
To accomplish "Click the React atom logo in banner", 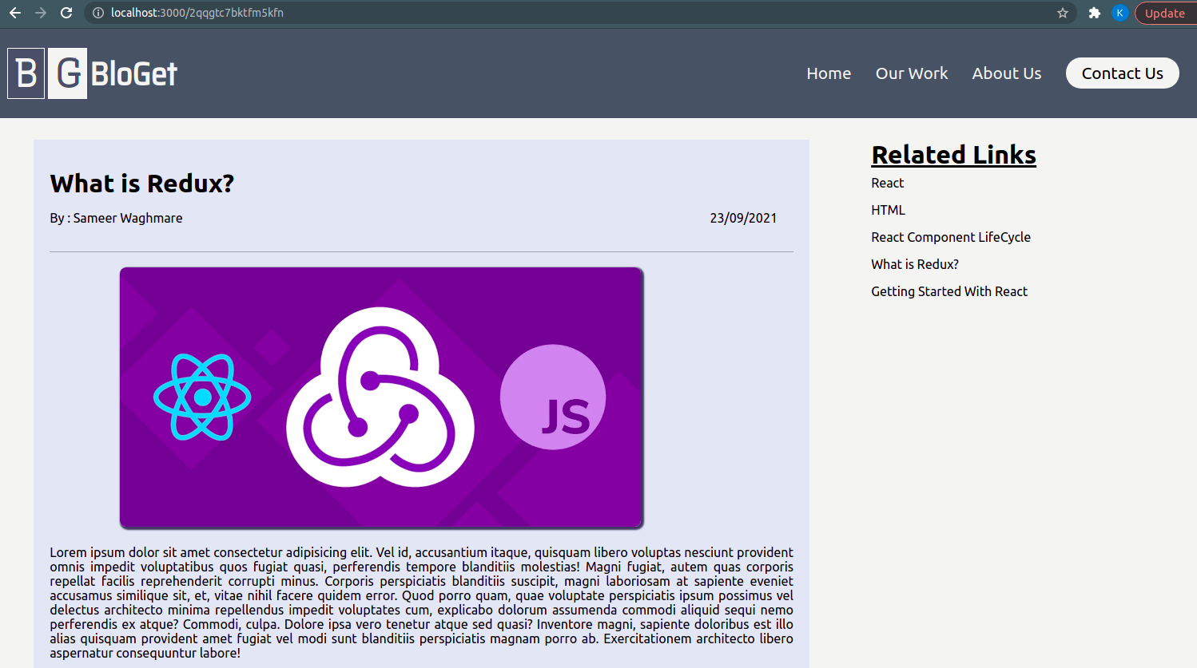I will point(202,397).
